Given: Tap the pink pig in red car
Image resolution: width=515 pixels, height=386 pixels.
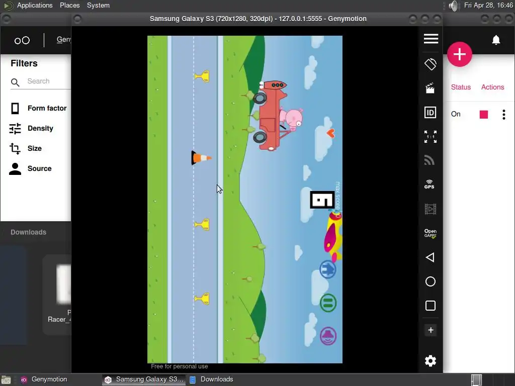Looking at the screenshot, I should [x=292, y=120].
